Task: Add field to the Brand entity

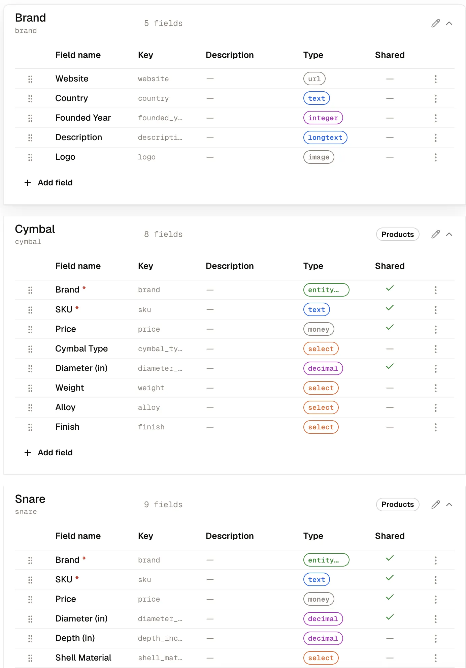Action: point(48,183)
